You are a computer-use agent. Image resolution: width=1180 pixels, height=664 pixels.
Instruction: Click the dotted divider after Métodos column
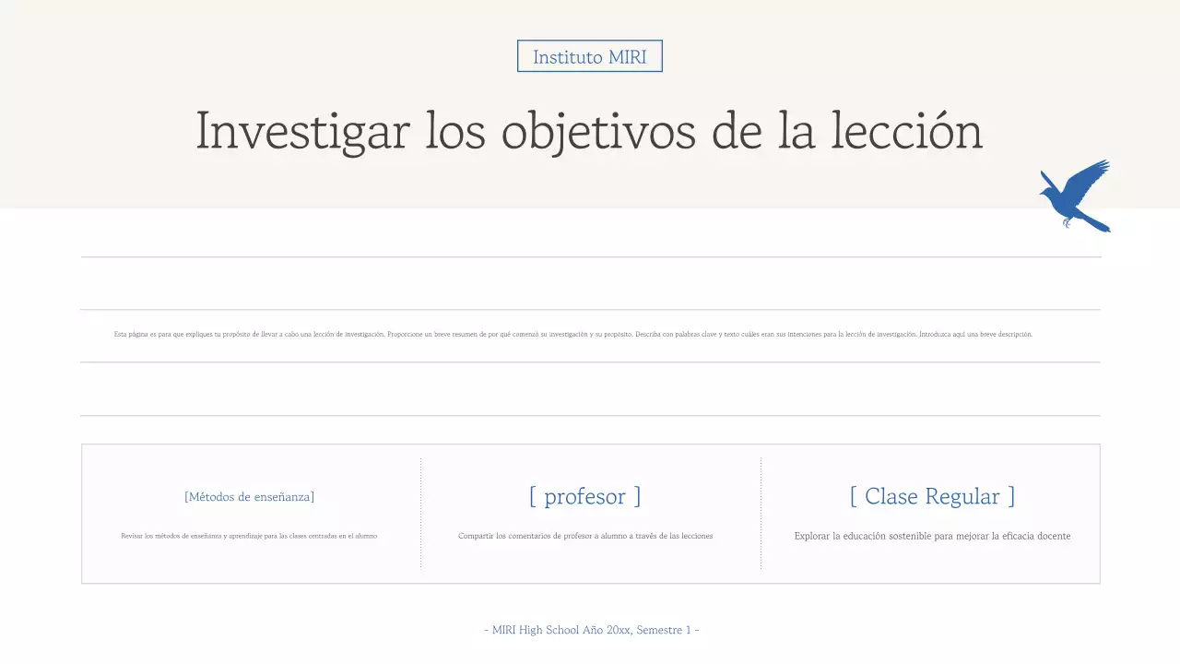point(421,513)
